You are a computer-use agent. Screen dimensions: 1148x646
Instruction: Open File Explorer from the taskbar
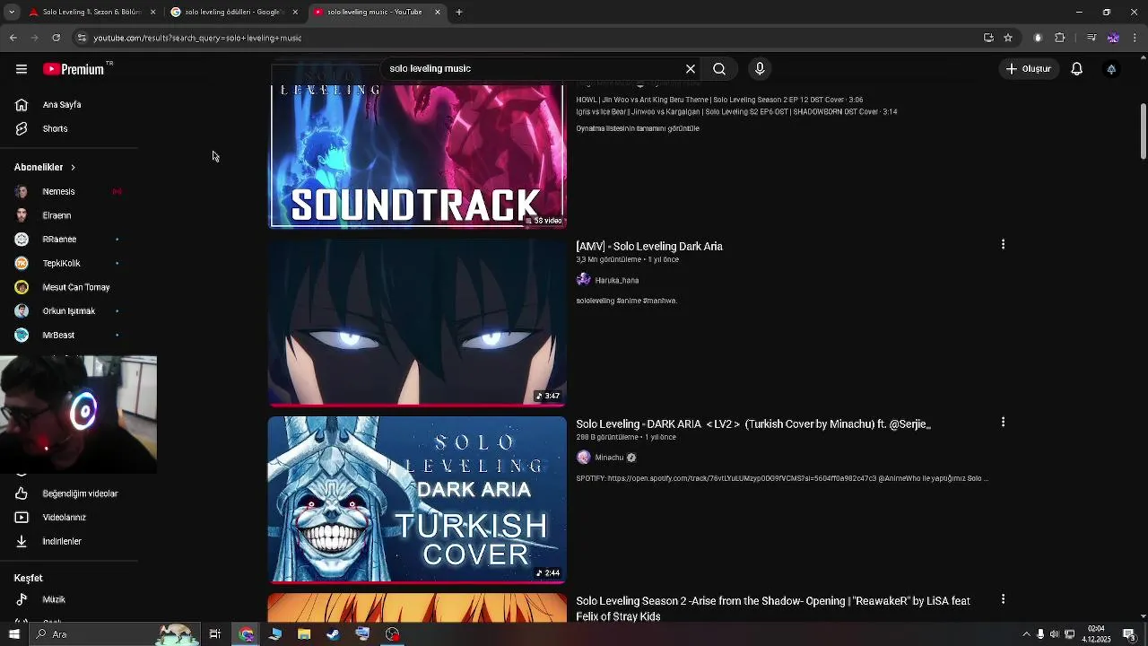click(x=304, y=634)
